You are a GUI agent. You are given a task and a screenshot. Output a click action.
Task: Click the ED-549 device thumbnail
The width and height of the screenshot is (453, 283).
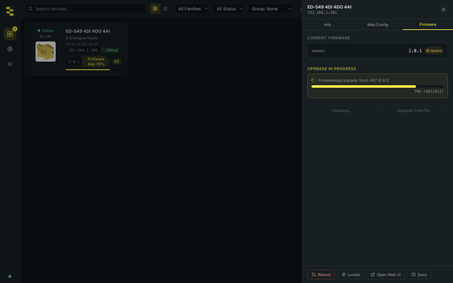click(46, 52)
